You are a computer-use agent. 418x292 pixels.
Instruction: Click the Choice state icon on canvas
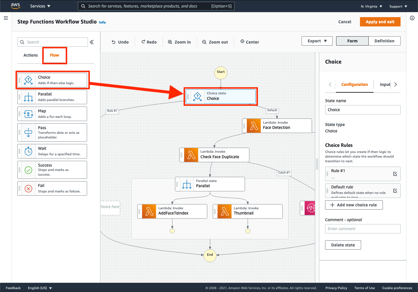(197, 96)
